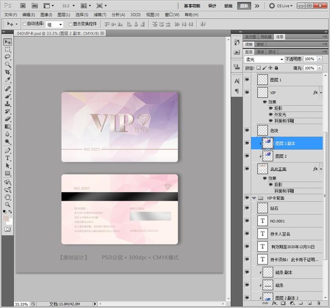
Task: Open the auto-select 组 dropdown
Action: click(54, 24)
